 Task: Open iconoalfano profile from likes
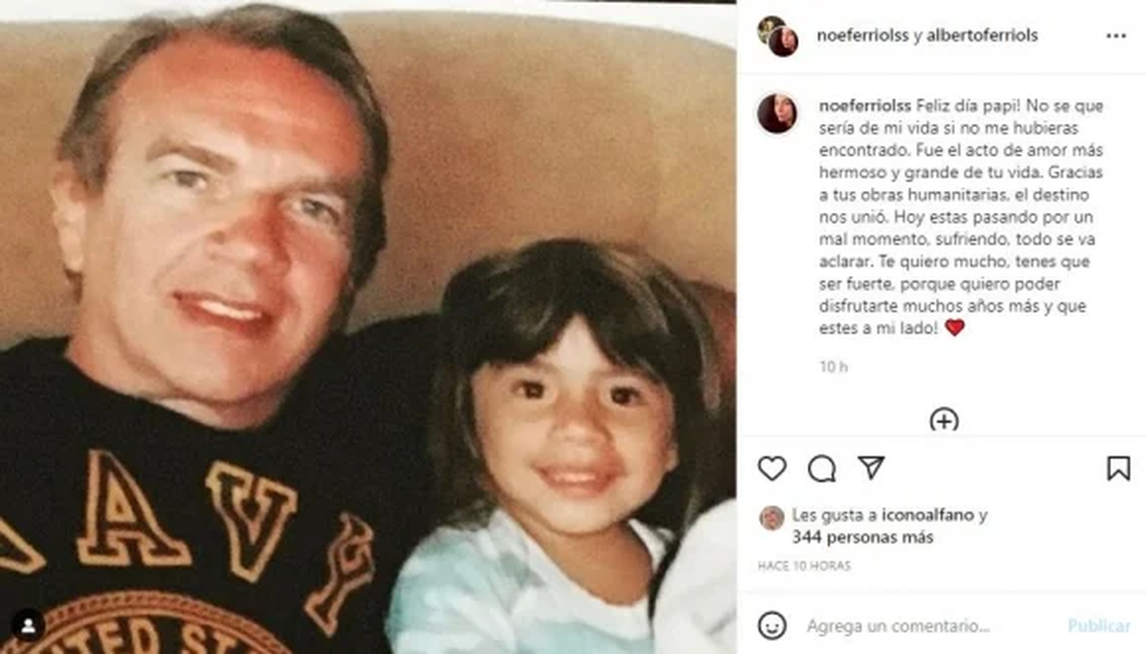tap(936, 516)
